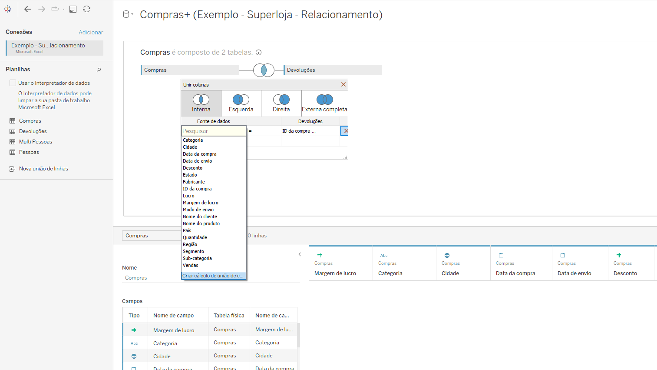Choose the Interna join type

pos(201,103)
